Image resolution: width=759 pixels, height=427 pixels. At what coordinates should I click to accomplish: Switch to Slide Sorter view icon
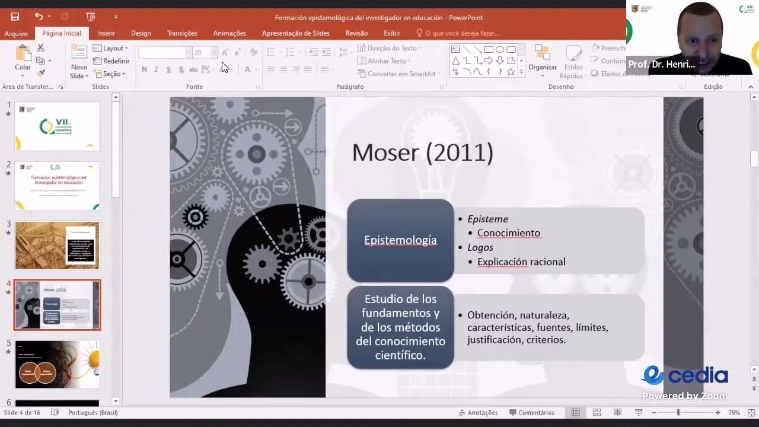[597, 412]
